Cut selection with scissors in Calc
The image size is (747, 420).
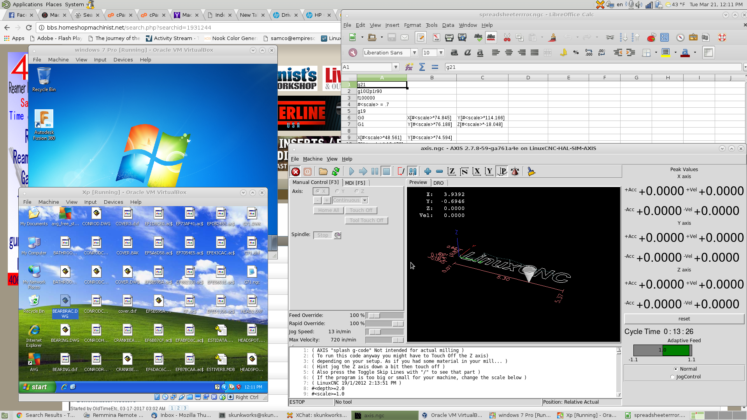point(507,38)
